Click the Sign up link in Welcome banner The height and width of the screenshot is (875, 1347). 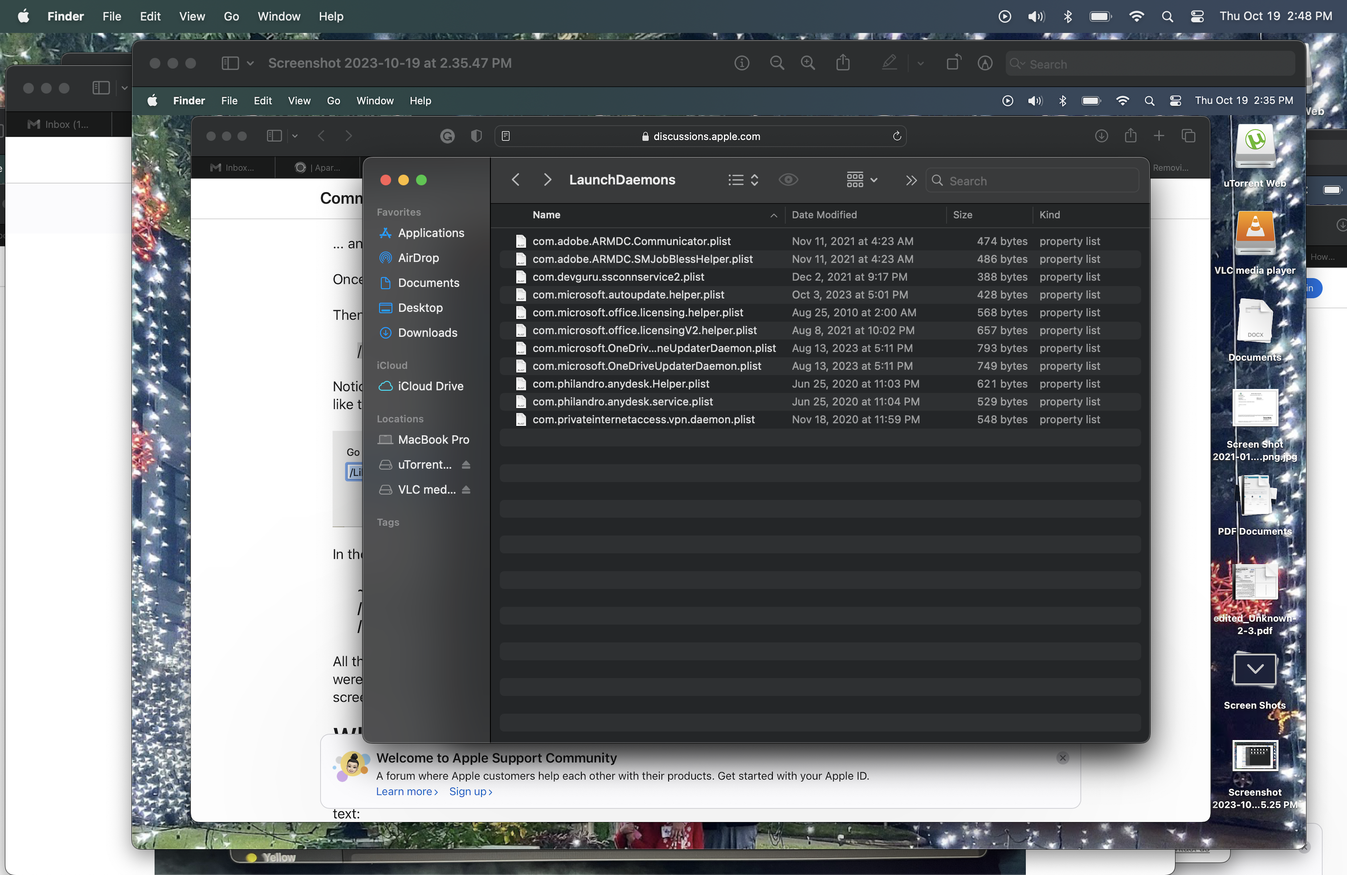(x=470, y=791)
